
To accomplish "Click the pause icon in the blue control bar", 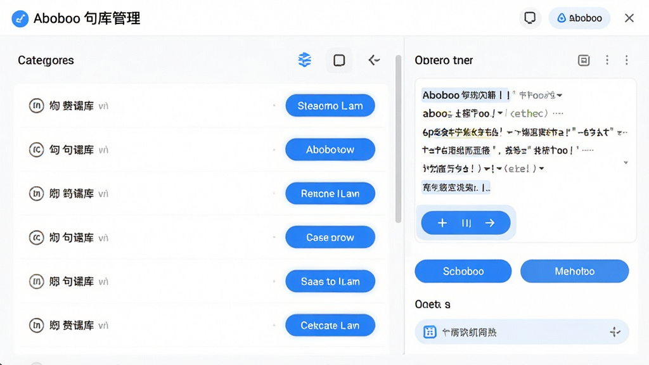I will pyautogui.click(x=466, y=224).
